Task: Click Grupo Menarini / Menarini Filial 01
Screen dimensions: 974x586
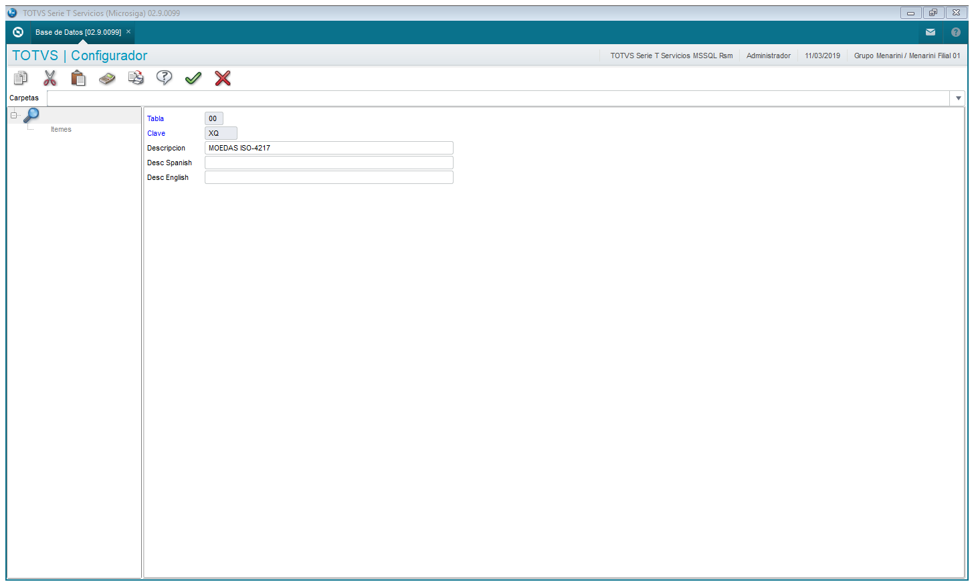Action: (907, 56)
